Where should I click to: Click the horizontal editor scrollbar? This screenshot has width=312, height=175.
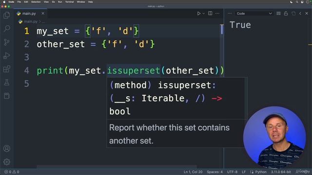[117, 167]
